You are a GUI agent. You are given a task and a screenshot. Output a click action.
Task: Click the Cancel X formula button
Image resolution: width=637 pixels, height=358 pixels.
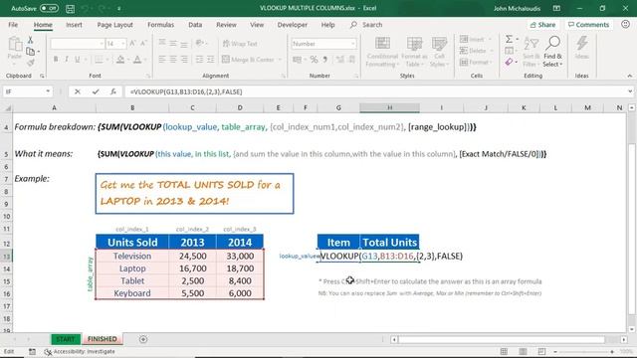tap(78, 91)
